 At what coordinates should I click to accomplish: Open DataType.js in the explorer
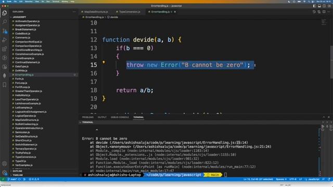[22, 66]
